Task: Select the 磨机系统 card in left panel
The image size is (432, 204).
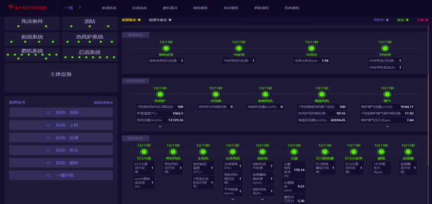Action: click(32, 54)
